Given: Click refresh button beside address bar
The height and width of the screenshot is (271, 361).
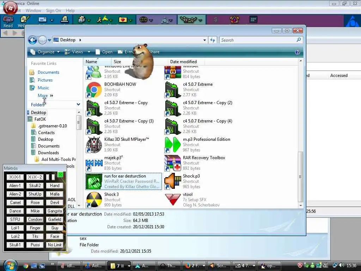Looking at the screenshot, I should tap(212, 40).
